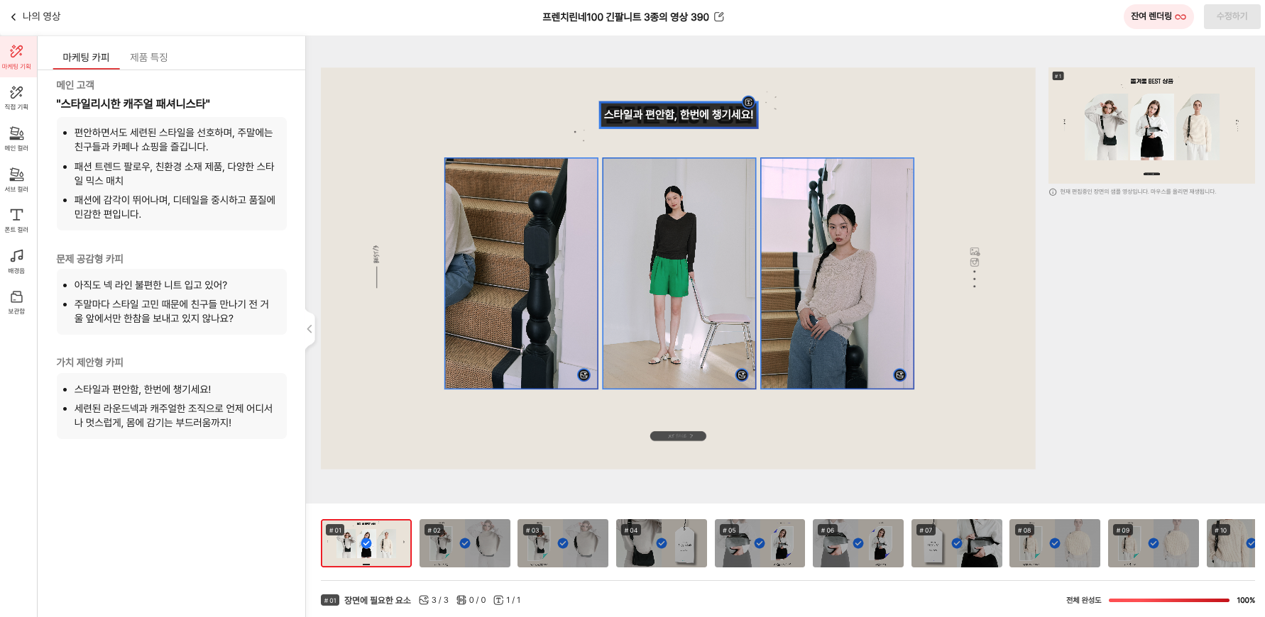
Task: Toggle check mark on scene #03 thumbnail
Action: 563,543
